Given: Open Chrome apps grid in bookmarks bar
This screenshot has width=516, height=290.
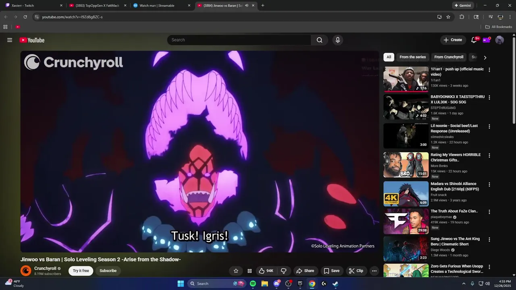Looking at the screenshot, I should (5, 27).
